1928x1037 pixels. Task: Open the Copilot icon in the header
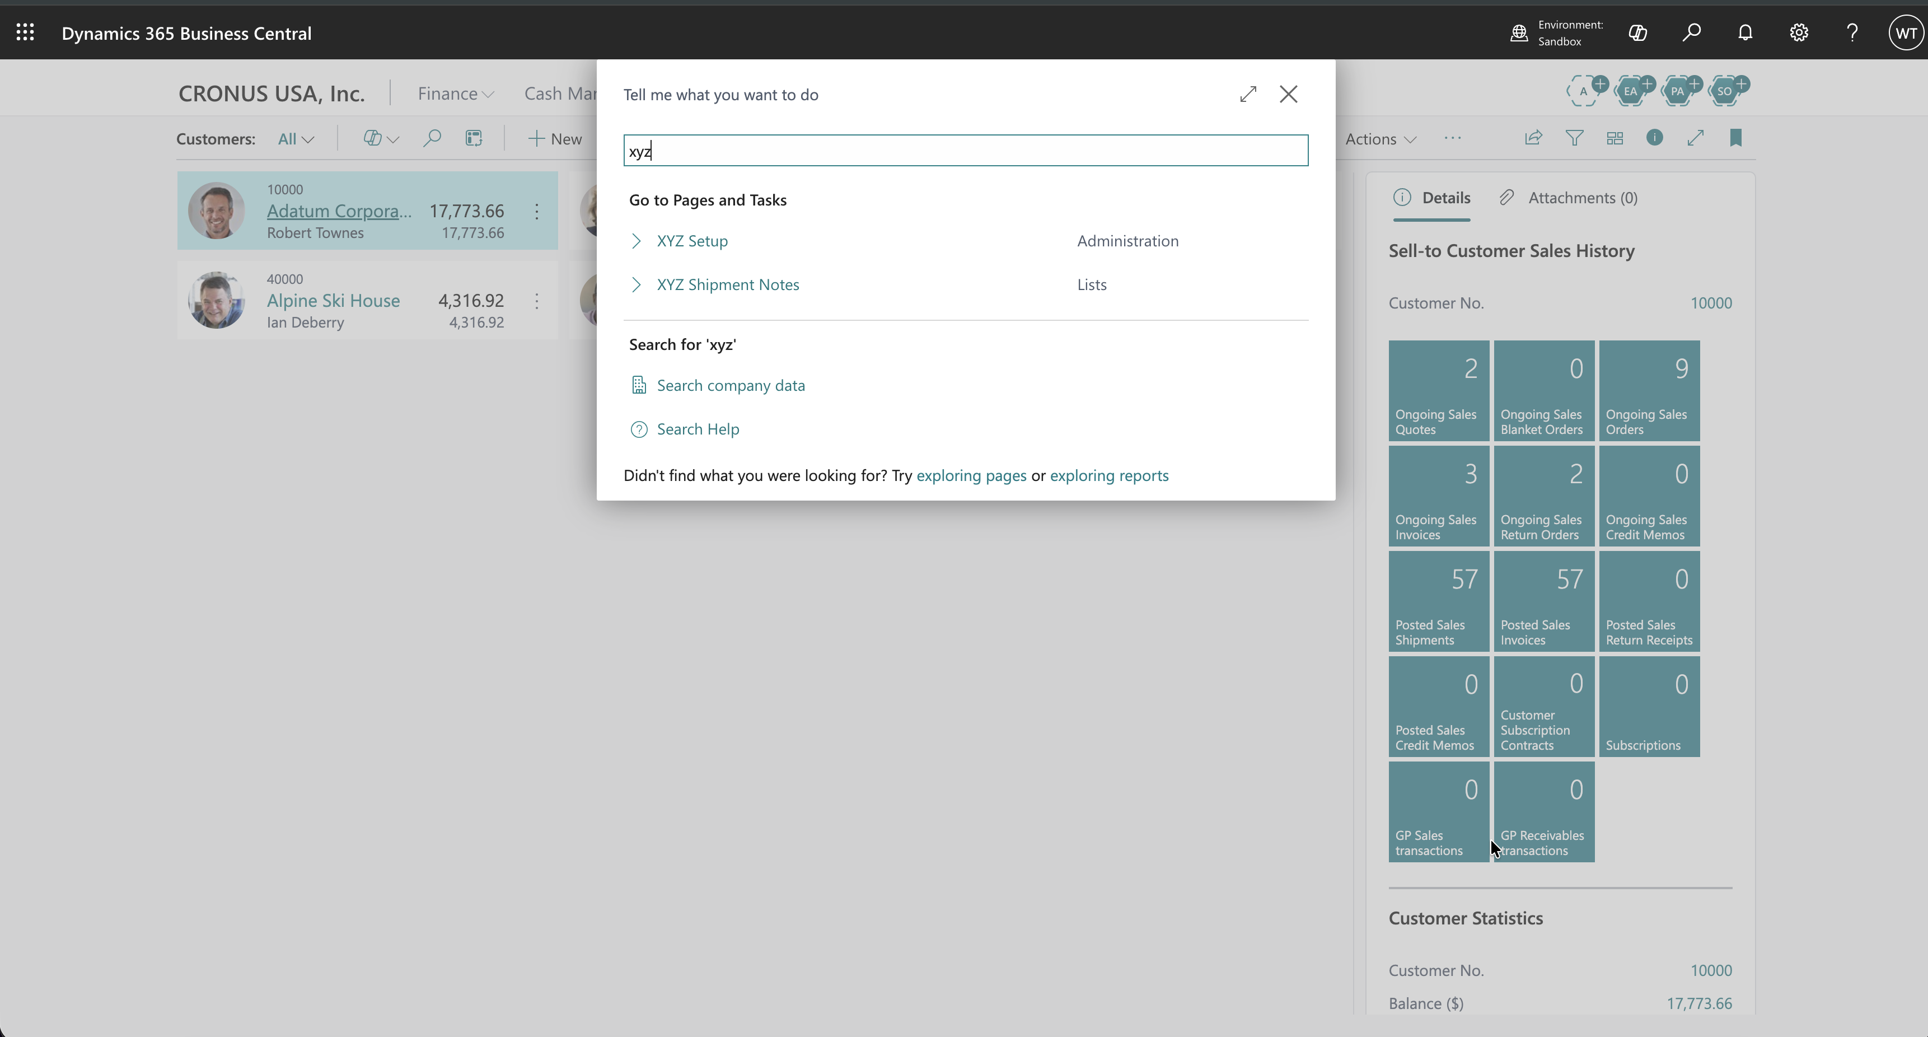(x=1637, y=32)
